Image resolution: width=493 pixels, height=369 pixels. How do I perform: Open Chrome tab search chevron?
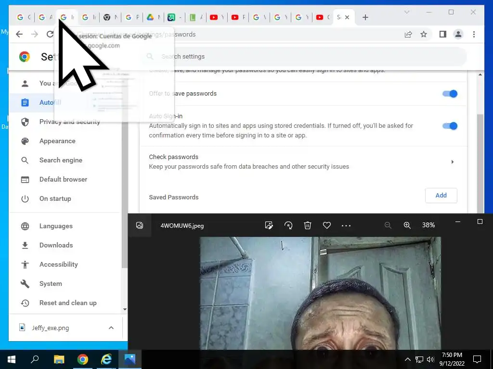tap(406, 12)
